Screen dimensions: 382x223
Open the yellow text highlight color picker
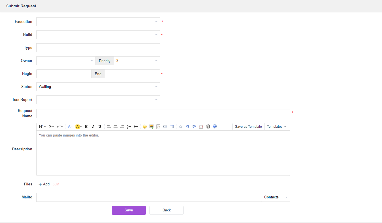point(78,127)
